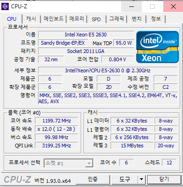183x187 pixels.
Task: Click the CPU-Z app icon in title bar
Action: 5,6
